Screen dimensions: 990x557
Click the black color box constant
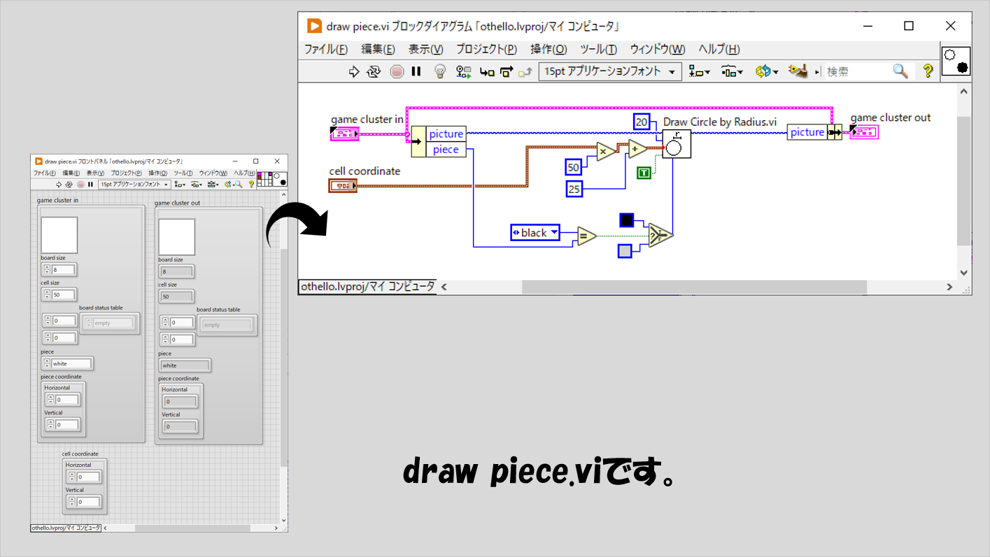[x=626, y=220]
